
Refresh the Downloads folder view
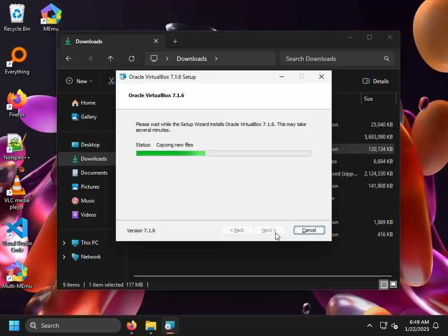(132, 59)
